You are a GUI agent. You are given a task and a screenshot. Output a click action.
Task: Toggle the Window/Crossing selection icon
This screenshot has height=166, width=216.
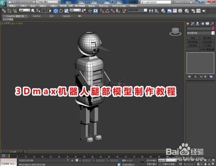point(49,11)
